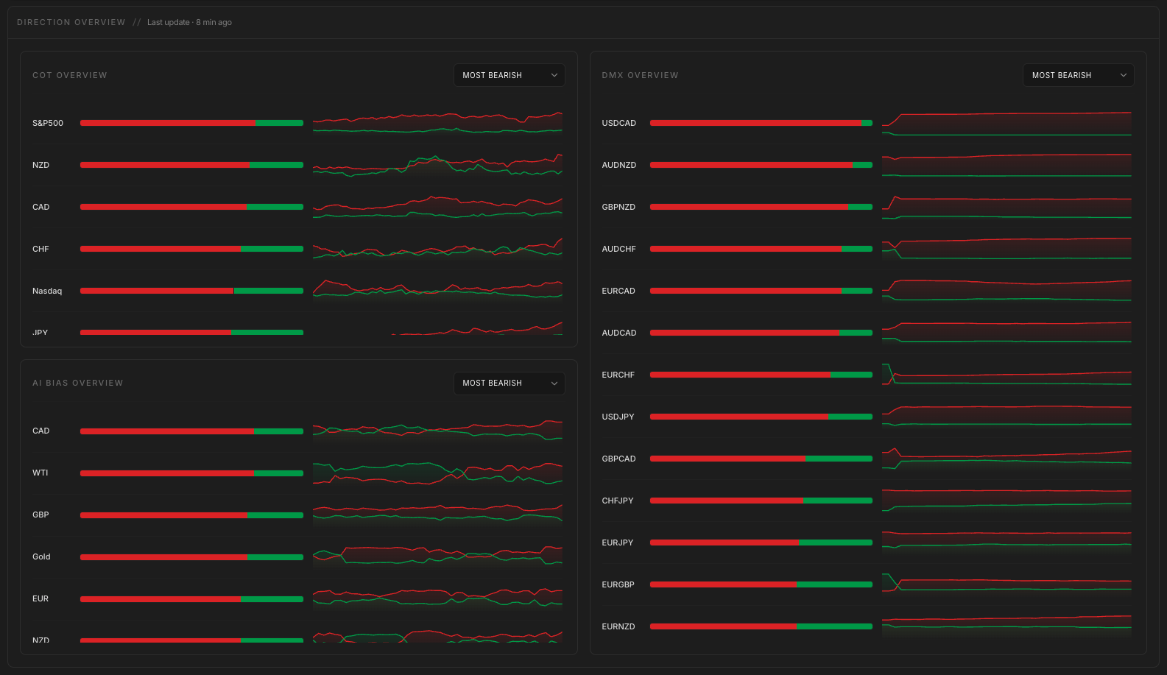Open the DMX Overview Most Bearish dropdown
Viewport: 1167px width, 675px height.
point(1078,75)
